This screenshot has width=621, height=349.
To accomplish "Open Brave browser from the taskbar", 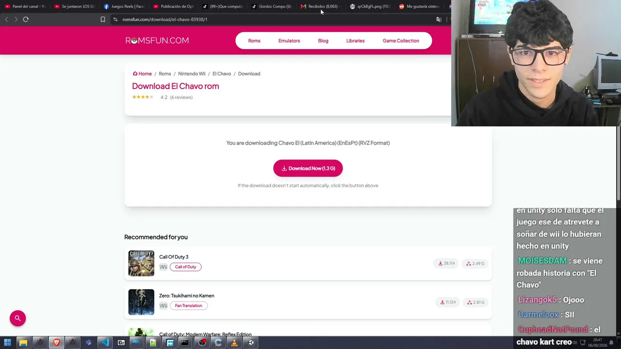I will point(56,343).
